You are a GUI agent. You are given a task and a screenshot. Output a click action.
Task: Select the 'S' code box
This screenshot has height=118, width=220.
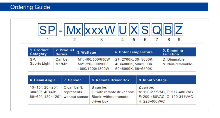tap(145, 30)
